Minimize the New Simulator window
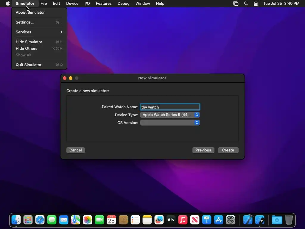Image resolution: width=305 pixels, height=229 pixels. pyautogui.click(x=71, y=78)
